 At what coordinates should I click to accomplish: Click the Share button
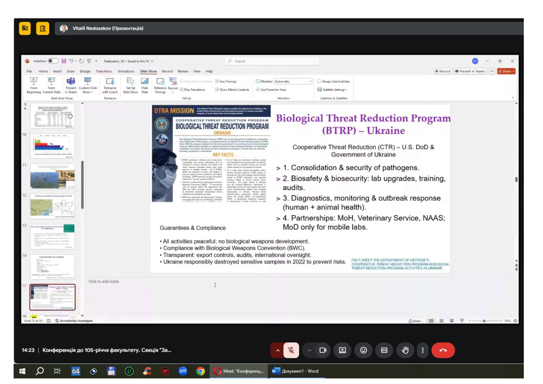click(506, 71)
